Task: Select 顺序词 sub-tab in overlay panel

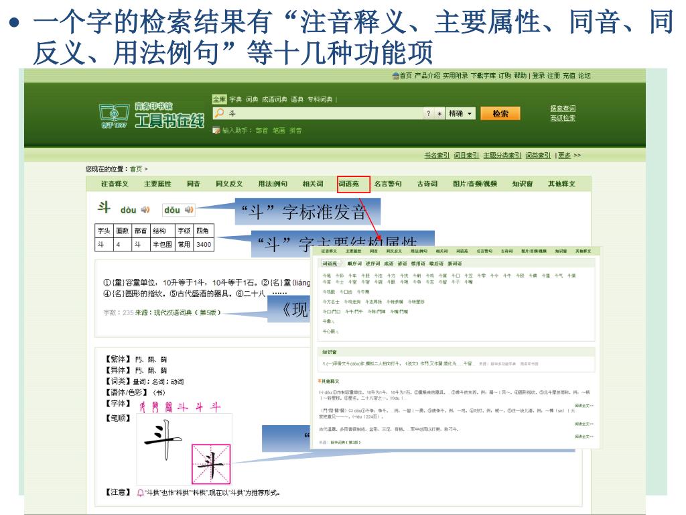Action: pos(355,264)
